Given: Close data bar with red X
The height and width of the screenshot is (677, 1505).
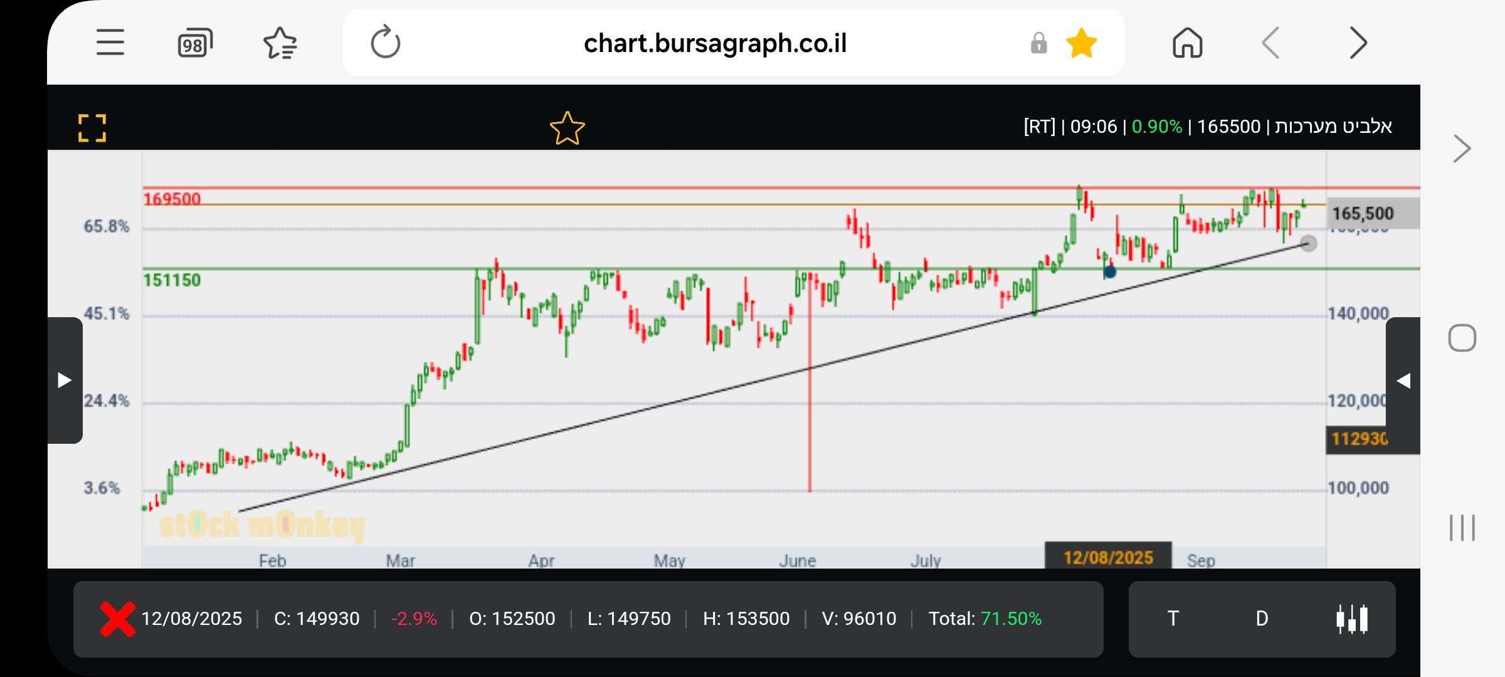Looking at the screenshot, I should [117, 619].
